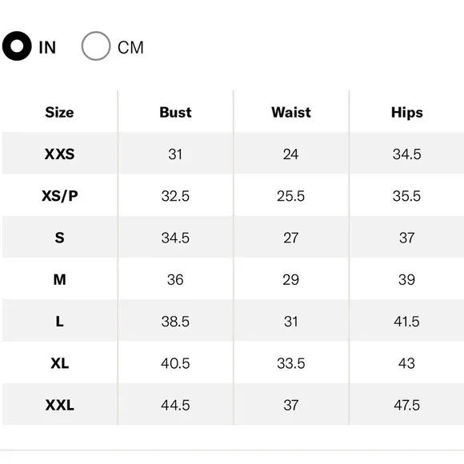Select the L size row label
This screenshot has height=464, width=464.
(59, 322)
